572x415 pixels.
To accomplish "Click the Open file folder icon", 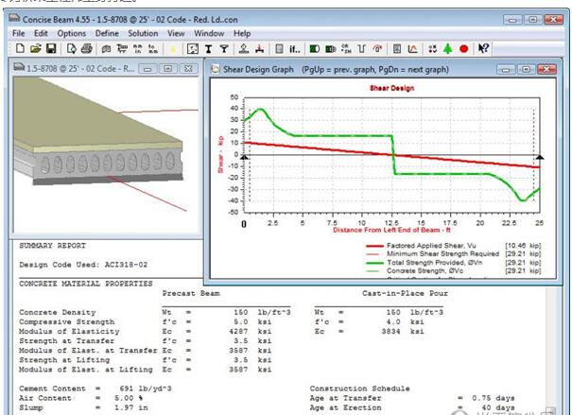I will (35, 47).
